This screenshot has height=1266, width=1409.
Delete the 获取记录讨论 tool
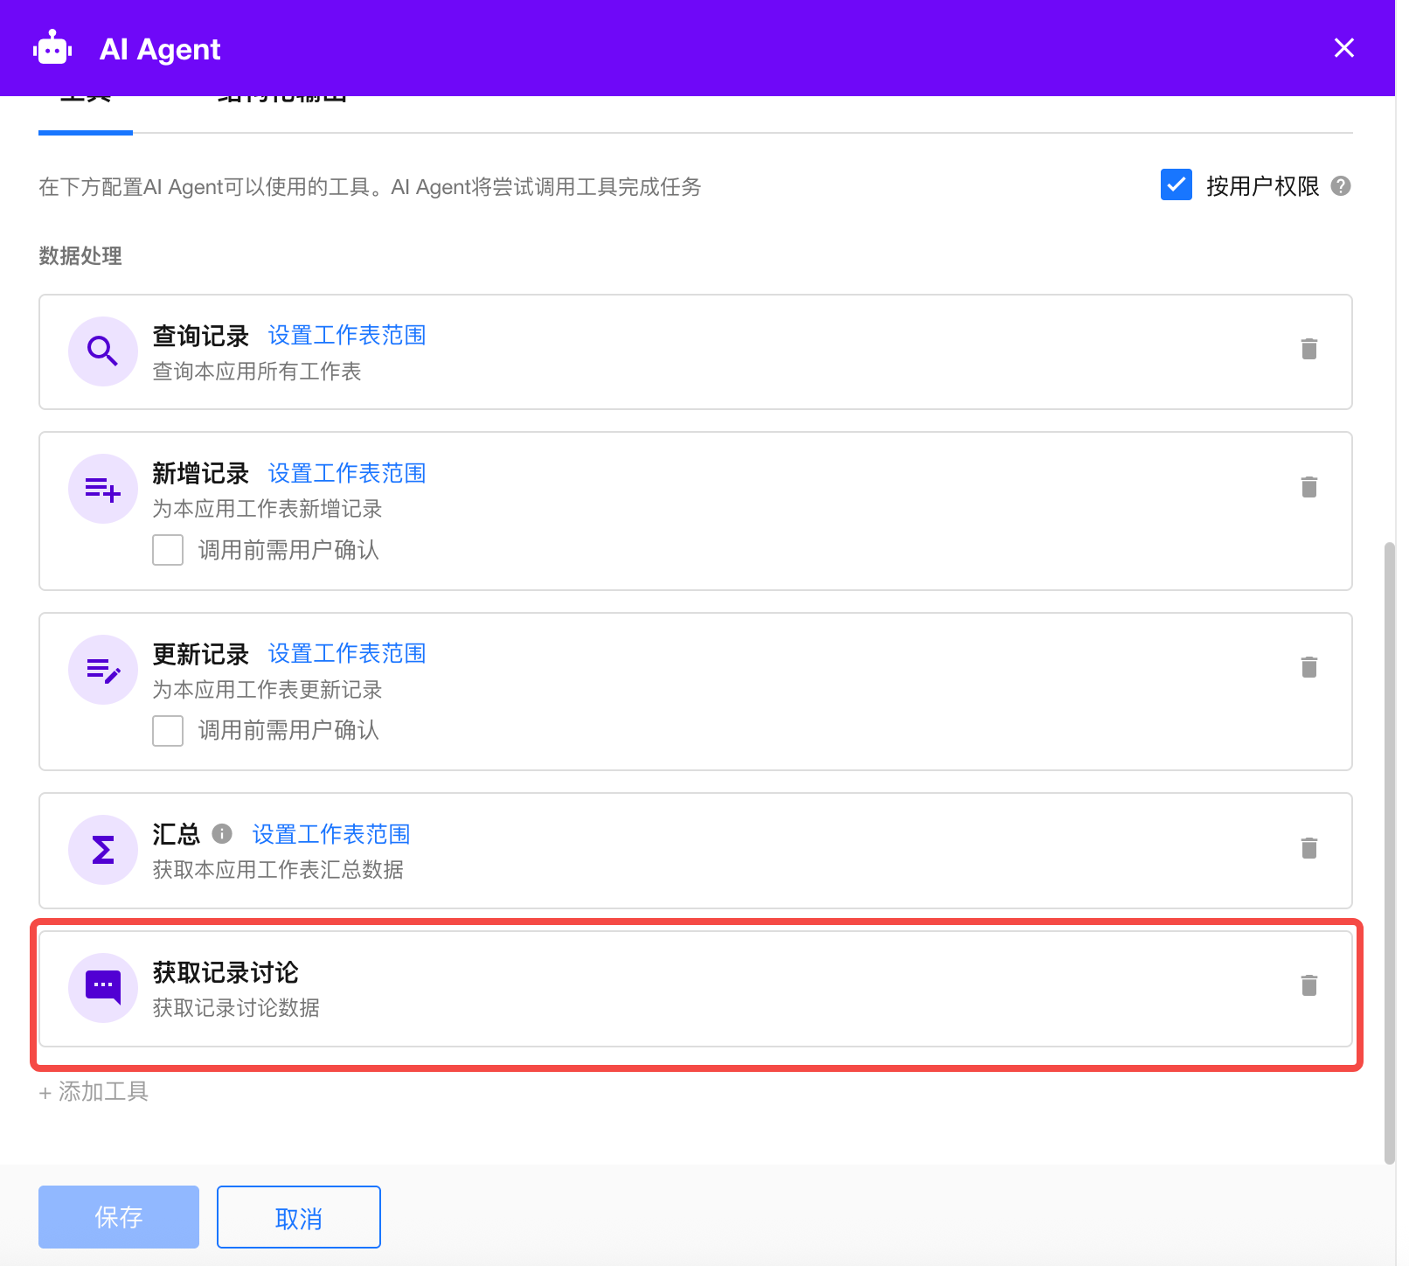1309,985
